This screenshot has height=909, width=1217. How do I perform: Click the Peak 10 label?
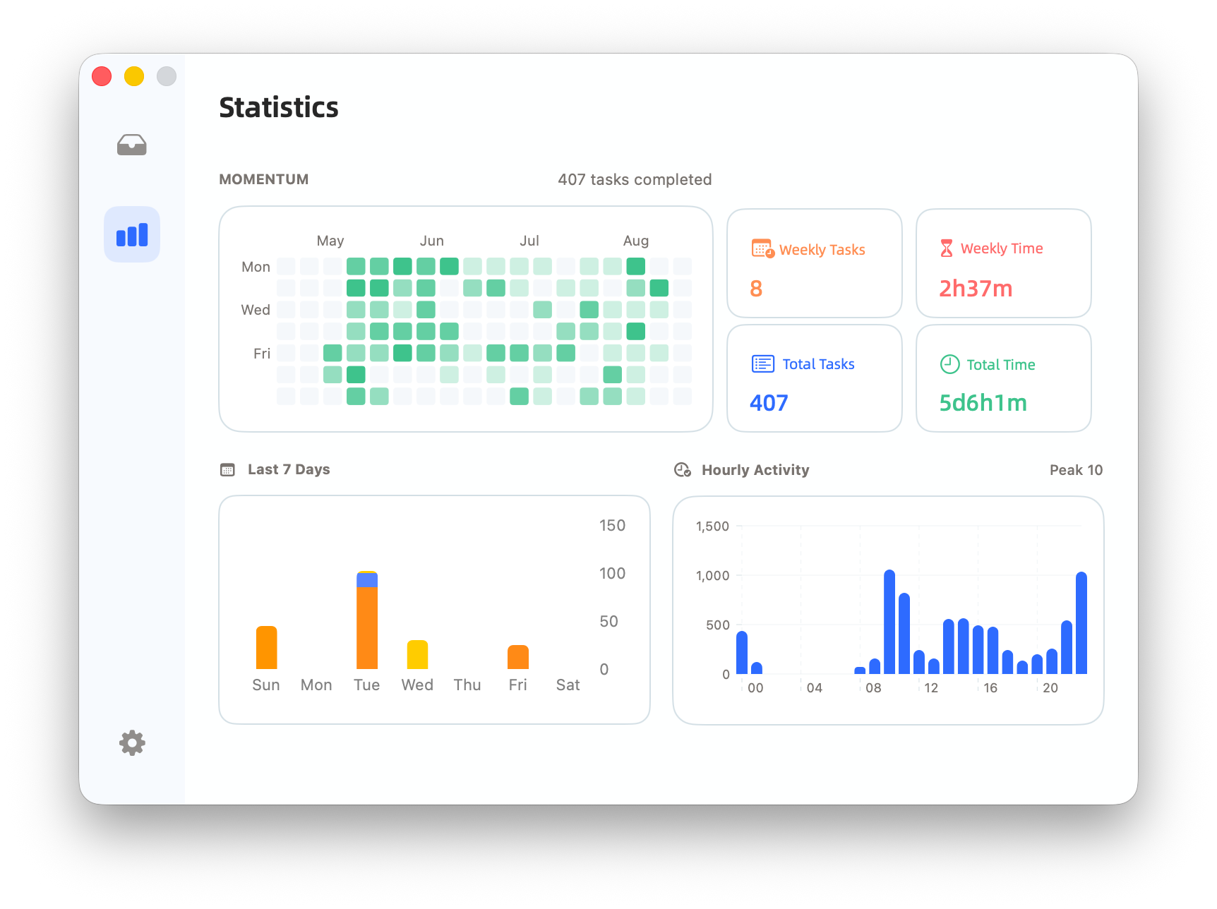coord(1076,470)
